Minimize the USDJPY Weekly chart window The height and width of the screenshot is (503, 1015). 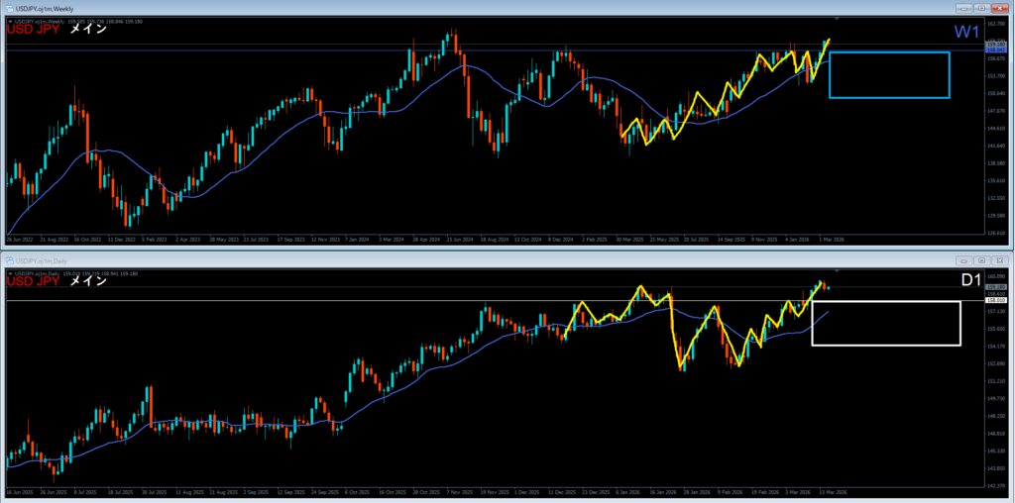click(964, 8)
